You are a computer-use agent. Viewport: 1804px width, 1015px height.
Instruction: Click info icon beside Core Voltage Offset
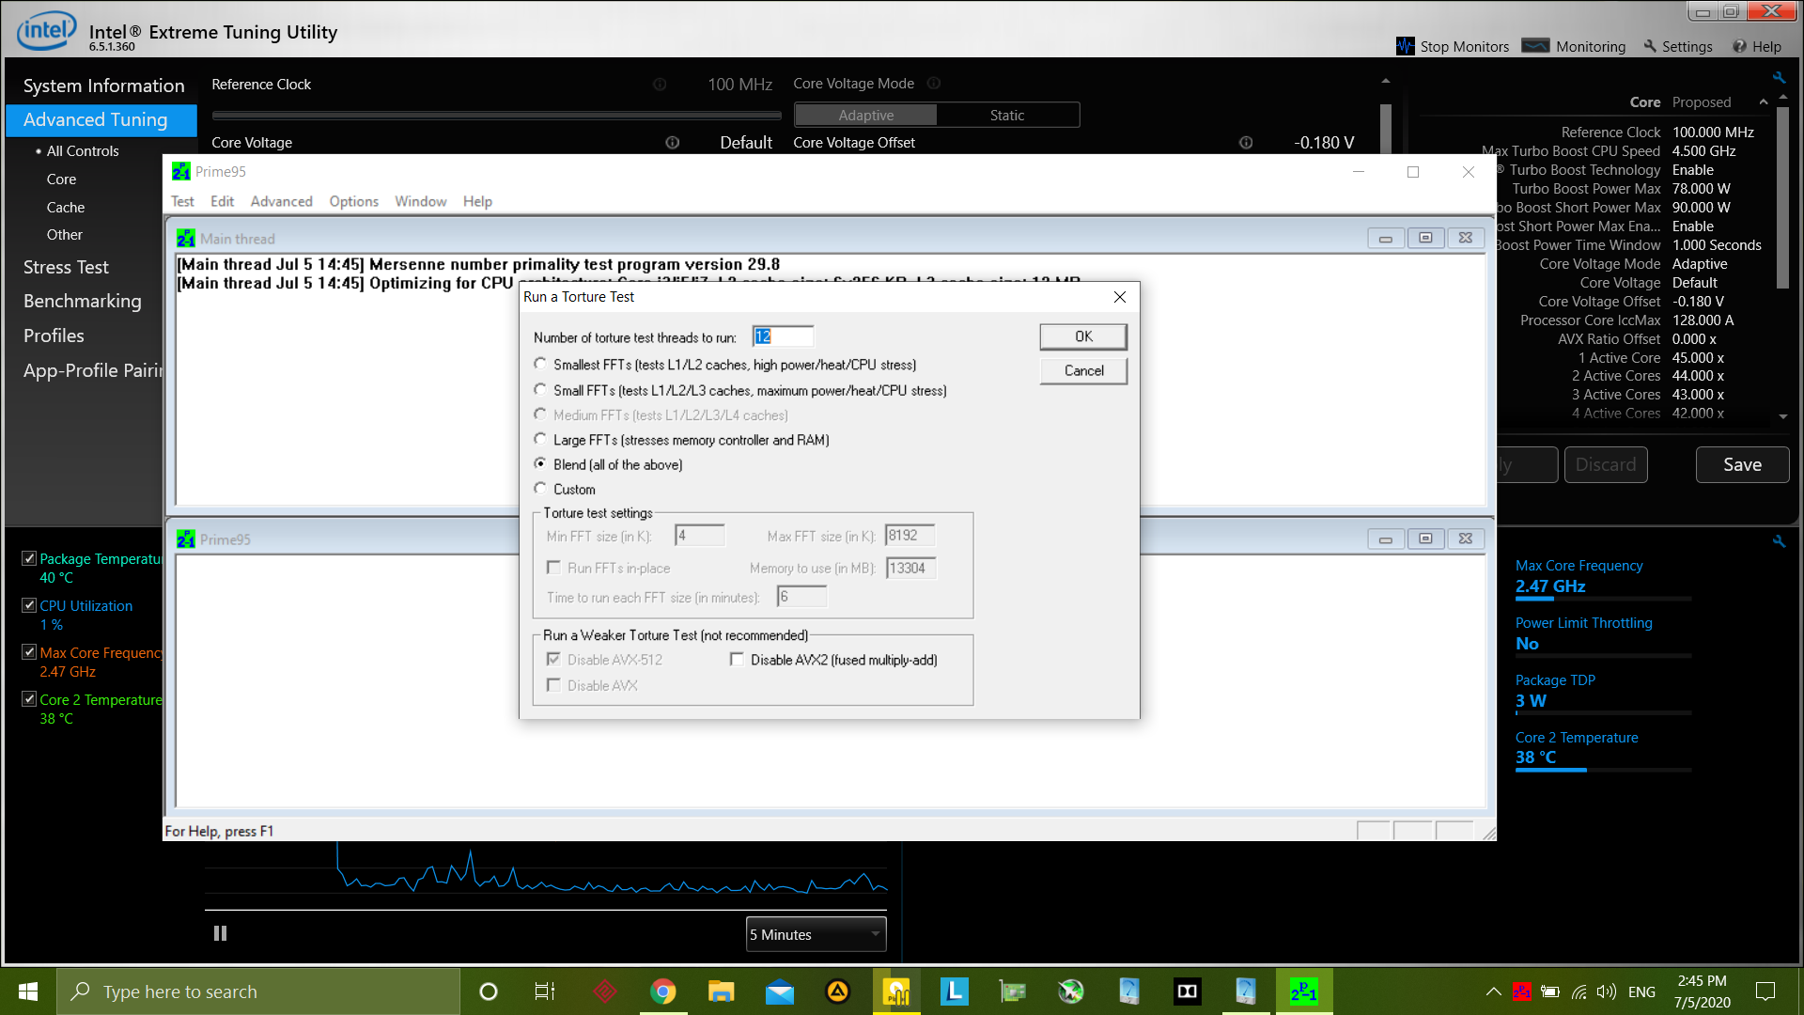tap(1246, 143)
